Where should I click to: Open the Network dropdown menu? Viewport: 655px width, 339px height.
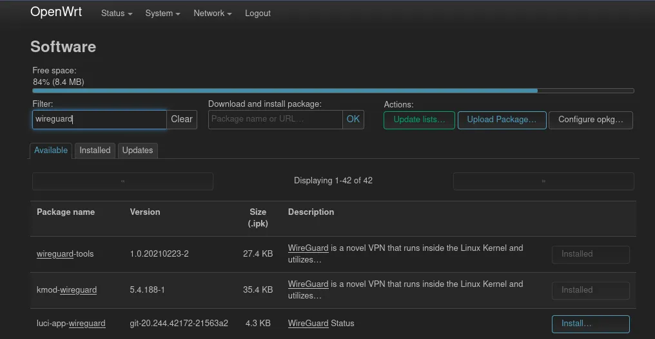(x=212, y=14)
